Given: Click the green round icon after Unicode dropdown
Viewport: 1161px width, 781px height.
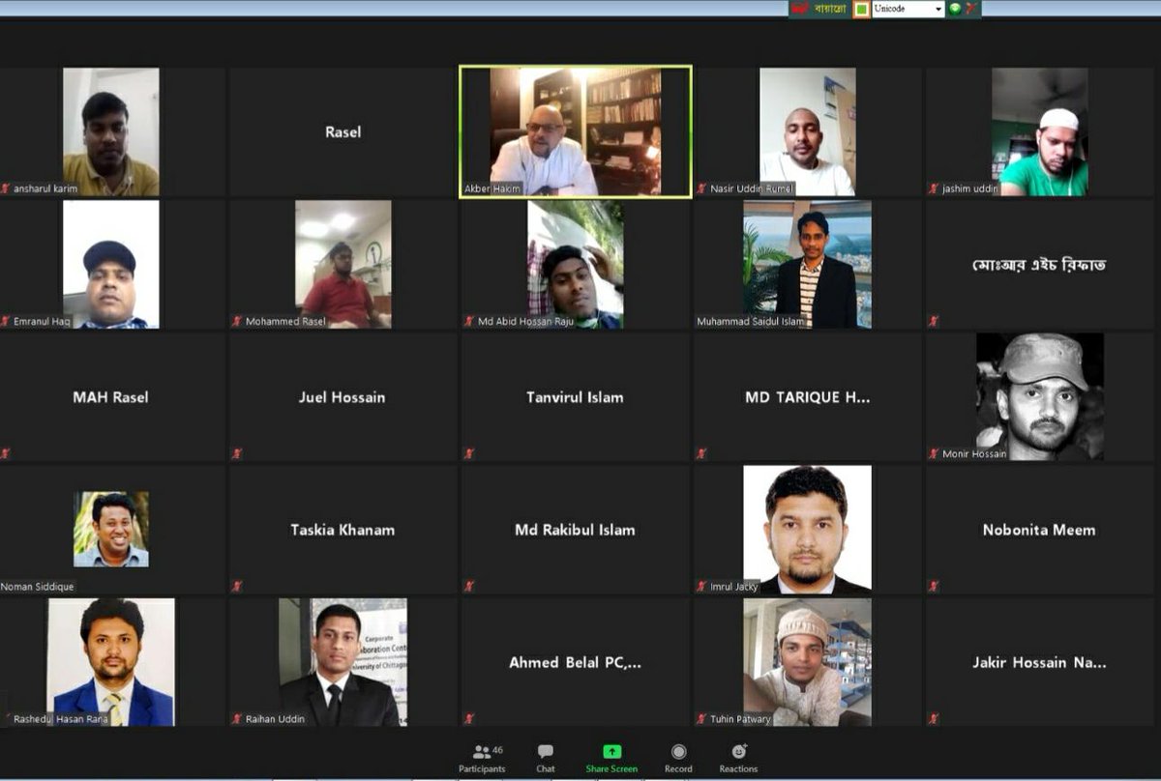Looking at the screenshot, I should click(x=955, y=9).
